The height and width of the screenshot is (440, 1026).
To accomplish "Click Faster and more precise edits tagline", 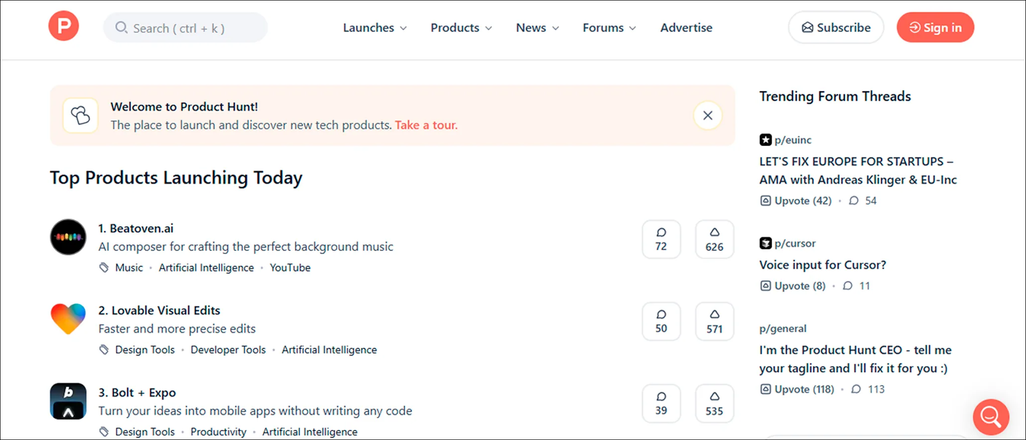I will pyautogui.click(x=177, y=329).
